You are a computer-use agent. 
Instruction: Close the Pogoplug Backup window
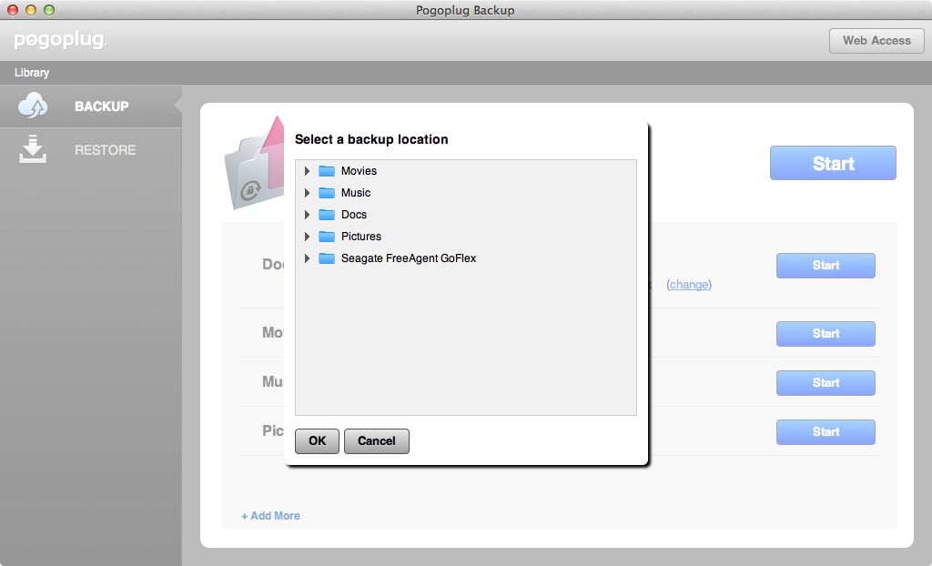point(13,9)
